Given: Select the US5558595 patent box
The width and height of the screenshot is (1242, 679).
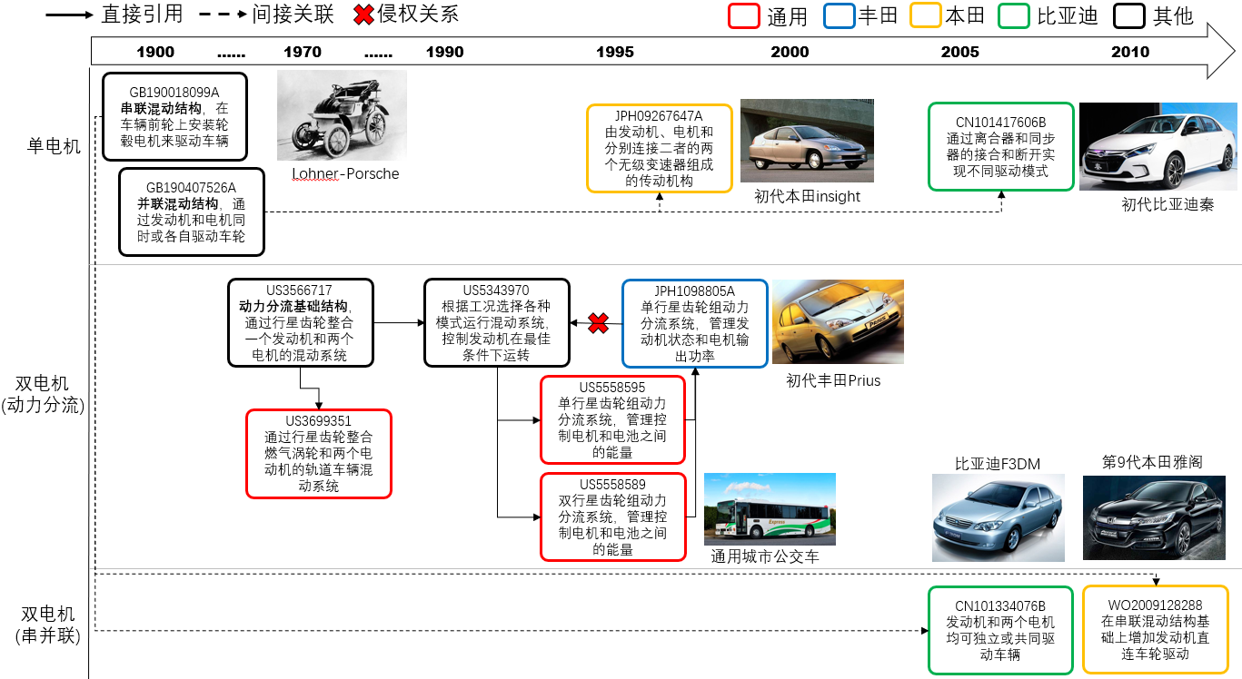Looking at the screenshot, I should 613,419.
